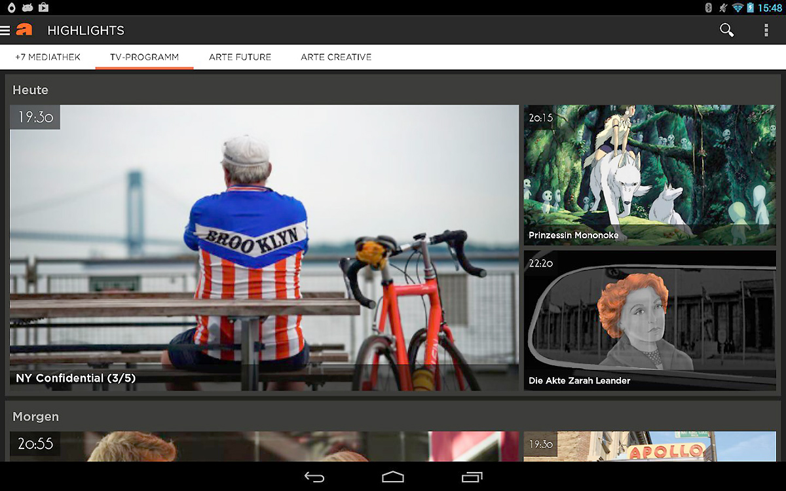The width and height of the screenshot is (786, 491).
Task: Switch to the ARTE CREATIVE tab
Action: click(336, 57)
